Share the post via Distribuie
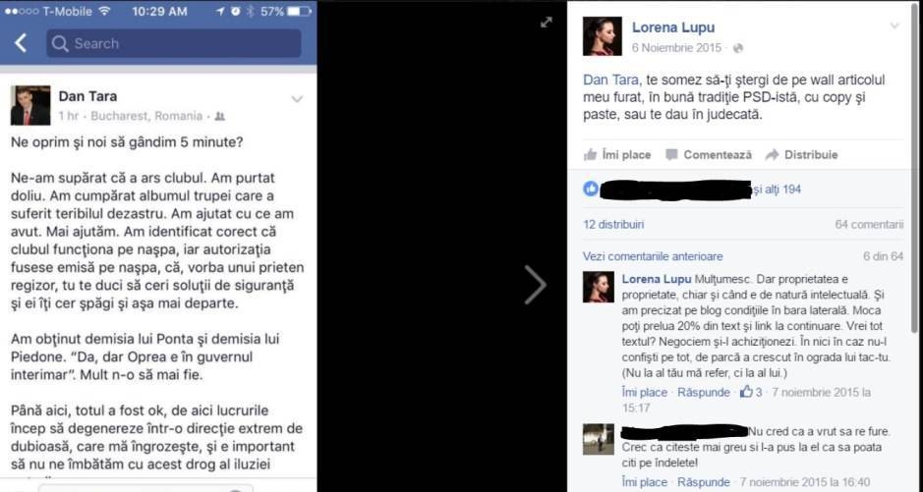The height and width of the screenshot is (492, 923). click(x=802, y=154)
